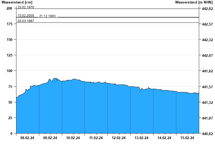Viewport: 215px width, 148px height.
Task: Click the 21.12.1993 flood marker label
Action: tap(47, 16)
